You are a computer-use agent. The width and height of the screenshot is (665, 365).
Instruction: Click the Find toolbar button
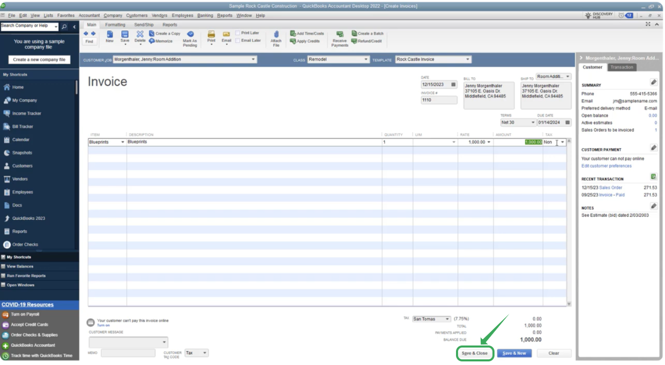click(89, 42)
